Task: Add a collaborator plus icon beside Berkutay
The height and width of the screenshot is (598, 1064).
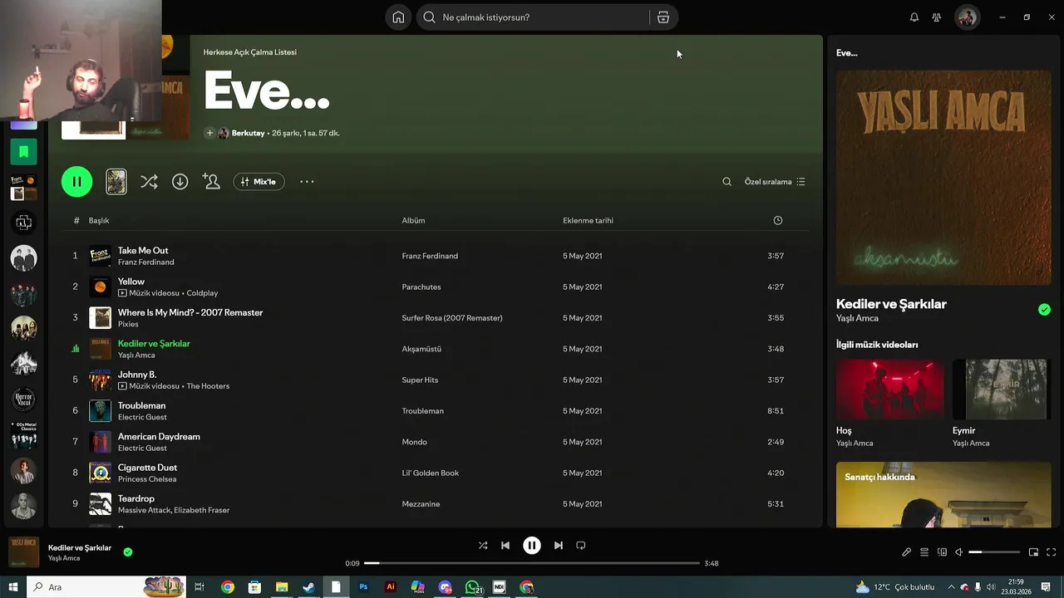Action: click(209, 133)
